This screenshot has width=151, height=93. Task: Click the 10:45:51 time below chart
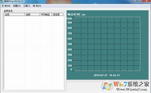(114, 75)
